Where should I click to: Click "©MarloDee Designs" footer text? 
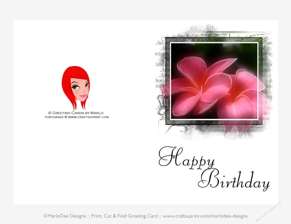(x=65, y=216)
